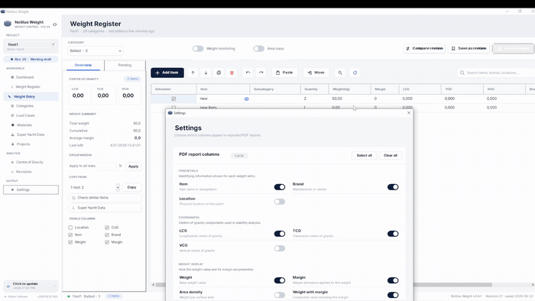Toggle Weight monitoring switch
The height and width of the screenshot is (301, 535).
click(x=198, y=49)
